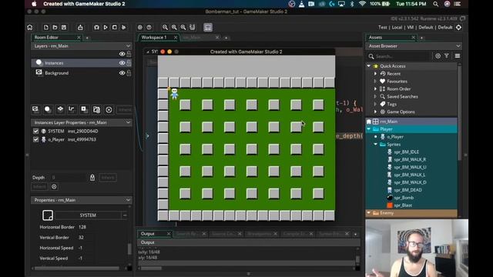Create a new asset layer icon
This screenshot has height=277, width=493.
(x=84, y=109)
